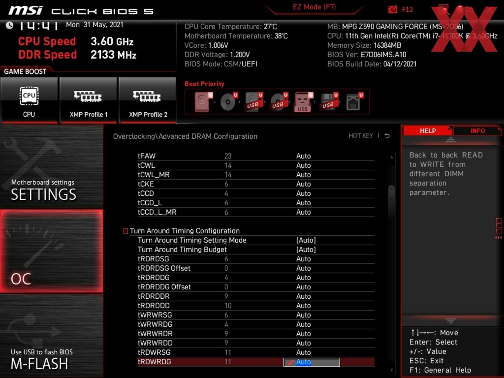The height and width of the screenshot is (378, 504).
Task: Click the tRDRDDD current value 10
Action: point(228,306)
